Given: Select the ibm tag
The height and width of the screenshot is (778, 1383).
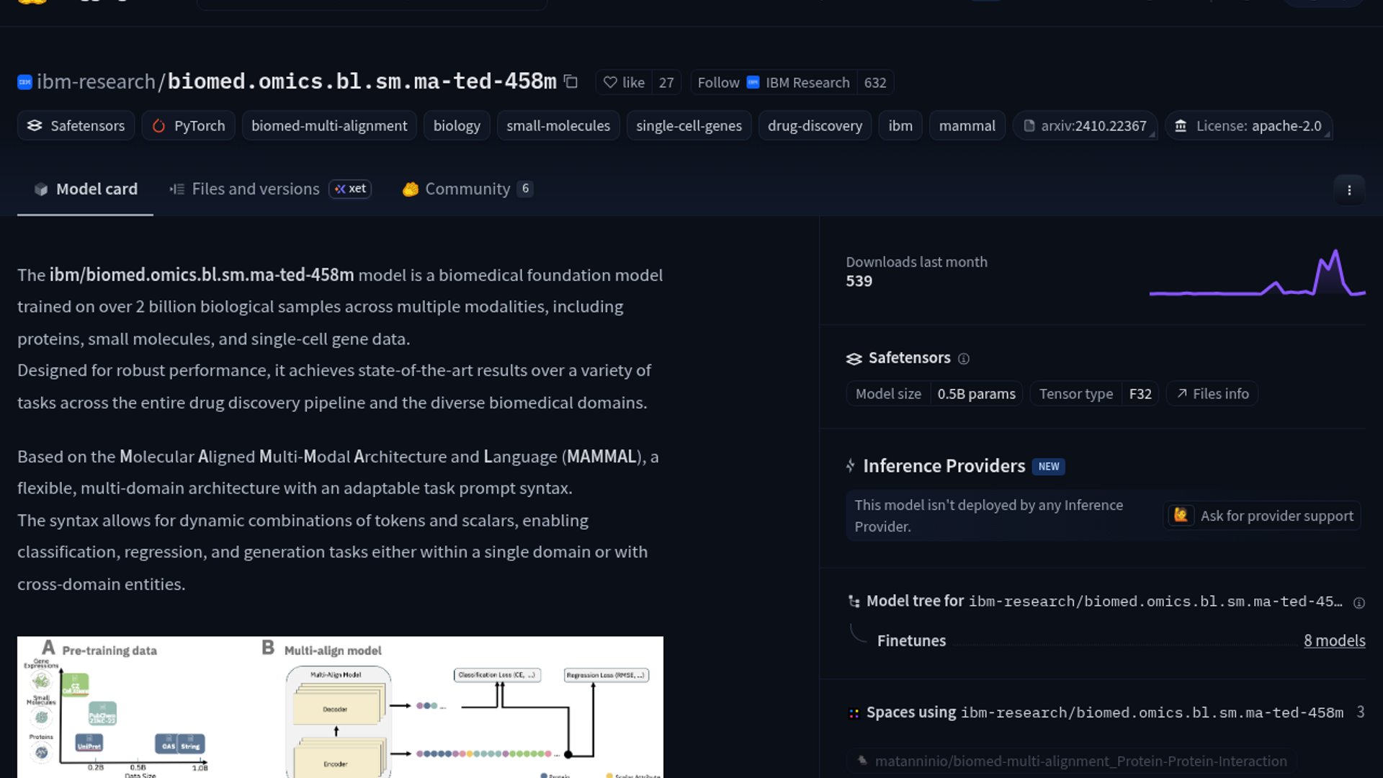Looking at the screenshot, I should 900,125.
